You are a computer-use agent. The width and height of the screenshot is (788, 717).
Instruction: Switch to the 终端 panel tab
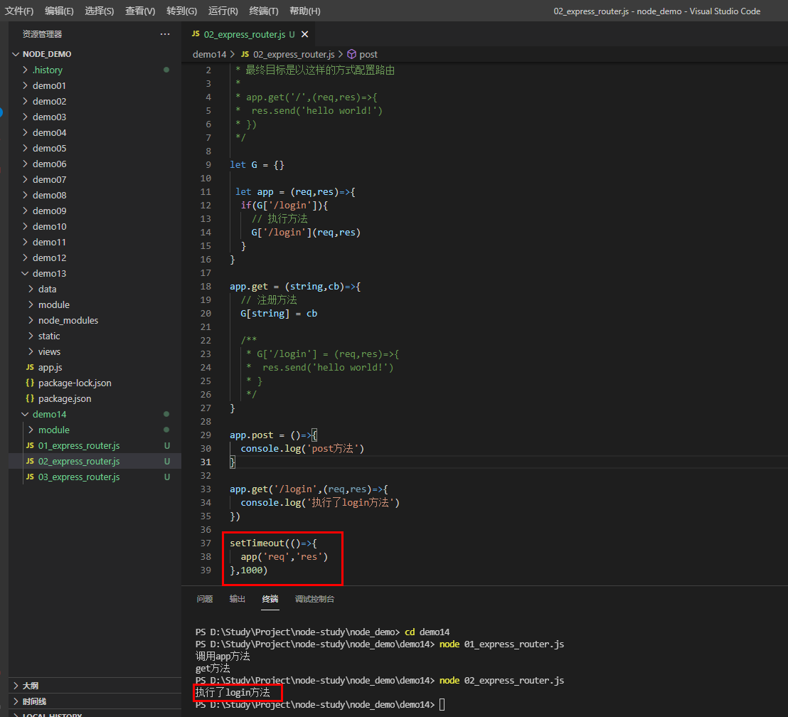coord(270,599)
